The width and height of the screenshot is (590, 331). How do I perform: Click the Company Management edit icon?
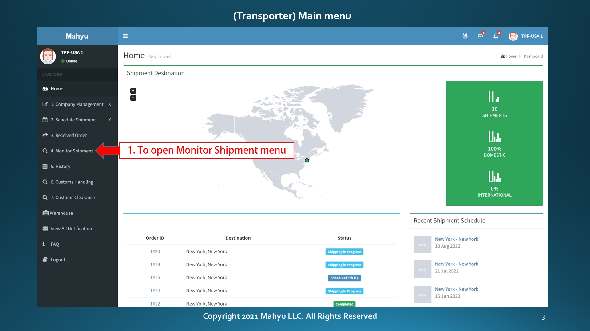45,104
